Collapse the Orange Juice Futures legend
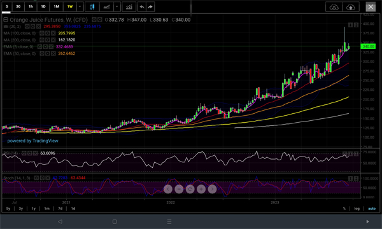This screenshot has width=382, height=229. pos(6,20)
